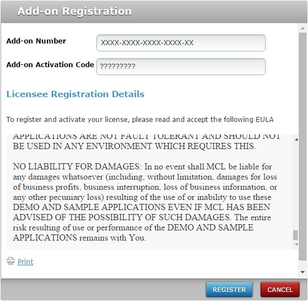Image resolution: width=308 pixels, height=301 pixels.
Task: Click the EULA box scroll up arrow
Action: click(x=296, y=139)
